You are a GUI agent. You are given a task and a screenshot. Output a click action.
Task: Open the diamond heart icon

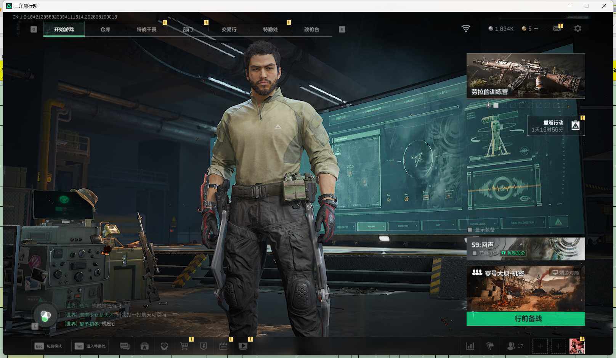(x=164, y=346)
